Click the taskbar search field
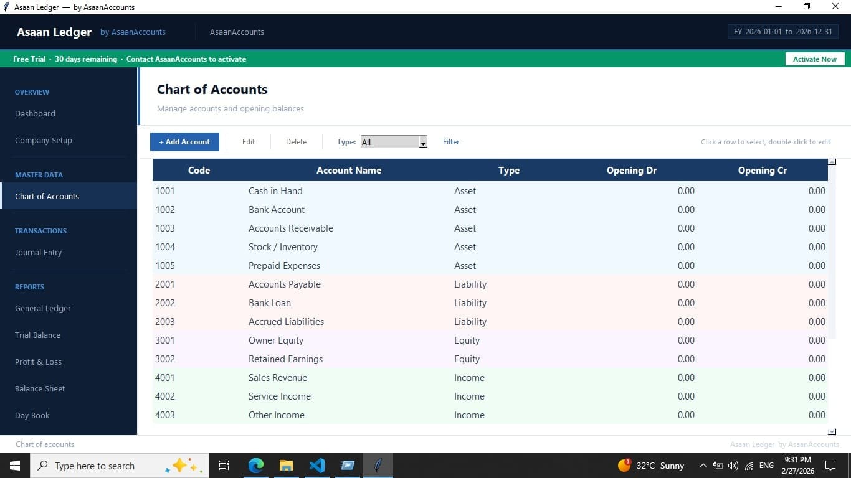The height and width of the screenshot is (478, 851). point(112,465)
